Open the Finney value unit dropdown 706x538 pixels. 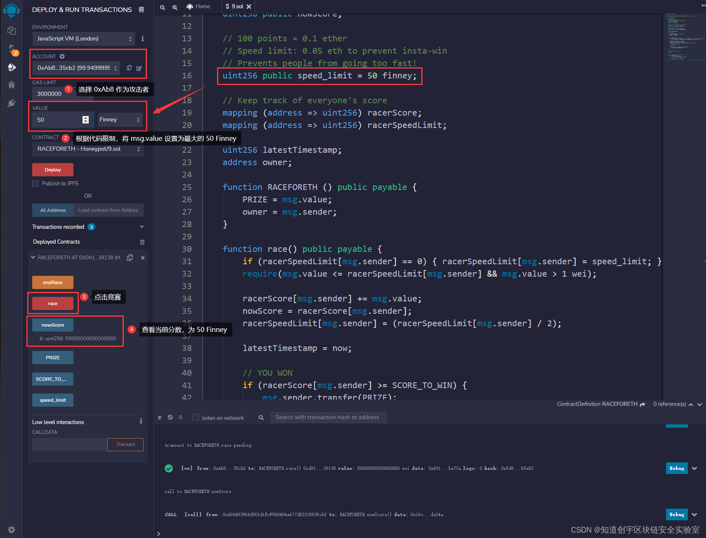pos(120,120)
